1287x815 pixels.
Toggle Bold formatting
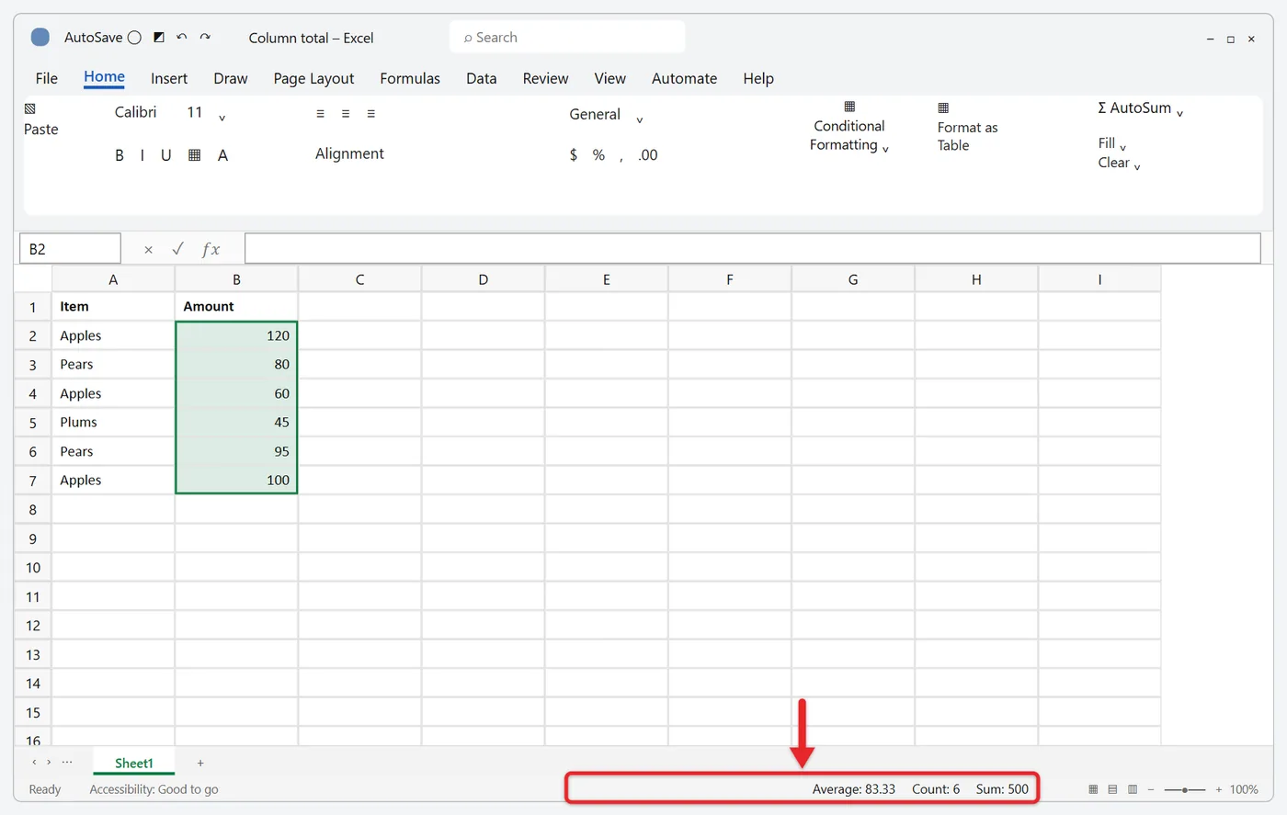point(120,155)
